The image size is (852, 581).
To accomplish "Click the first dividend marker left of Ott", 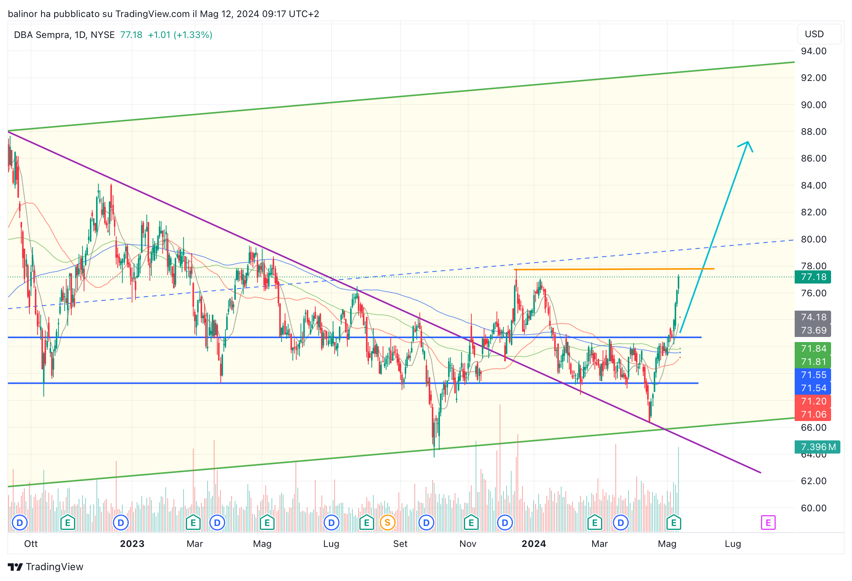I will click(x=20, y=523).
